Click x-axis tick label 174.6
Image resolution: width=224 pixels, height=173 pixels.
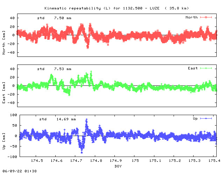pyautogui.click(x=57, y=161)
